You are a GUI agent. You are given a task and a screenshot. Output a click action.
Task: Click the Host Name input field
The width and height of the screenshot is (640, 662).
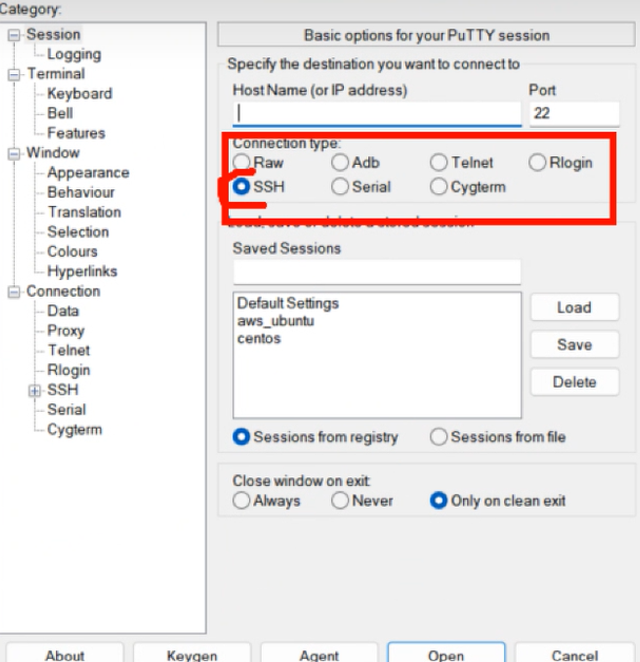point(377,113)
